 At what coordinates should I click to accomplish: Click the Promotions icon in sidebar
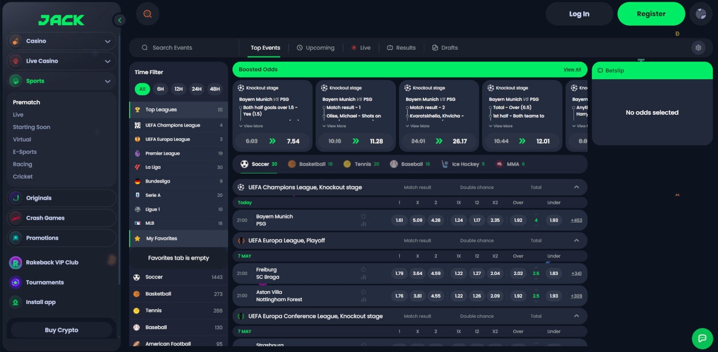click(15, 238)
